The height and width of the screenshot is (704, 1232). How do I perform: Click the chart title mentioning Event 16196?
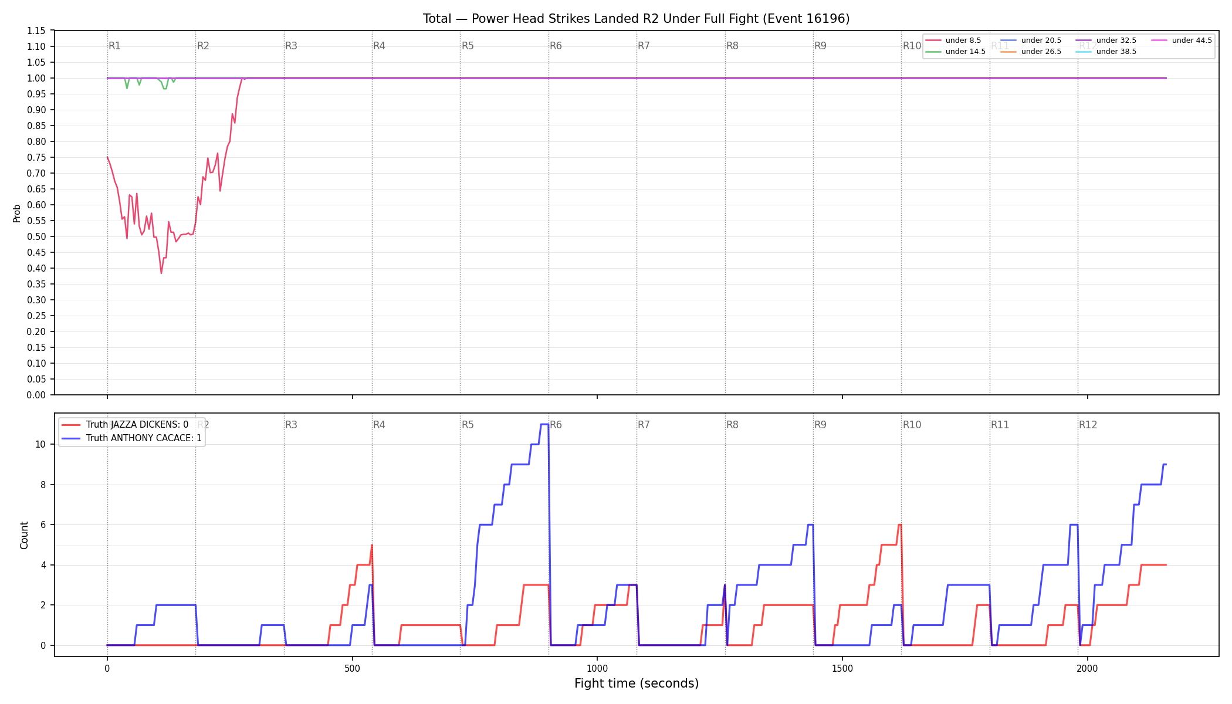click(x=636, y=19)
